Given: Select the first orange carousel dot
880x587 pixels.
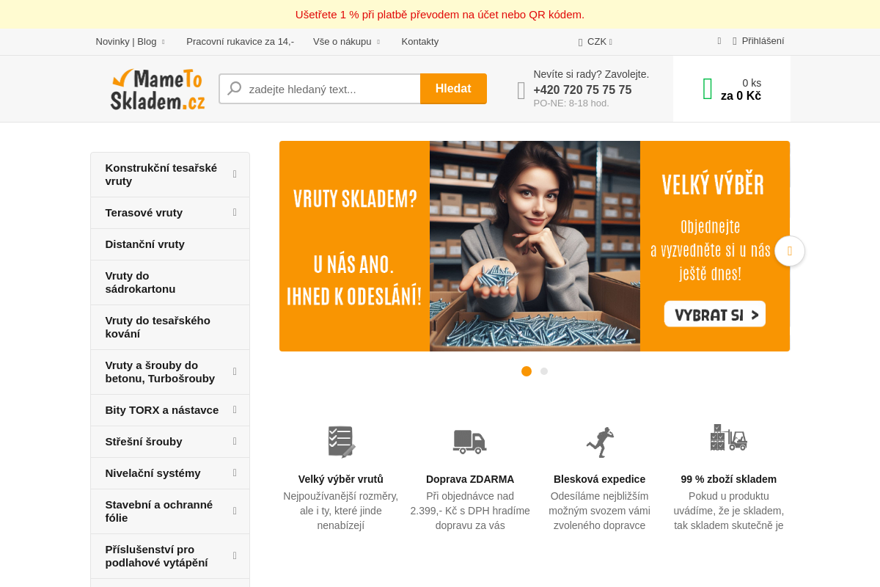Looking at the screenshot, I should 527,371.
